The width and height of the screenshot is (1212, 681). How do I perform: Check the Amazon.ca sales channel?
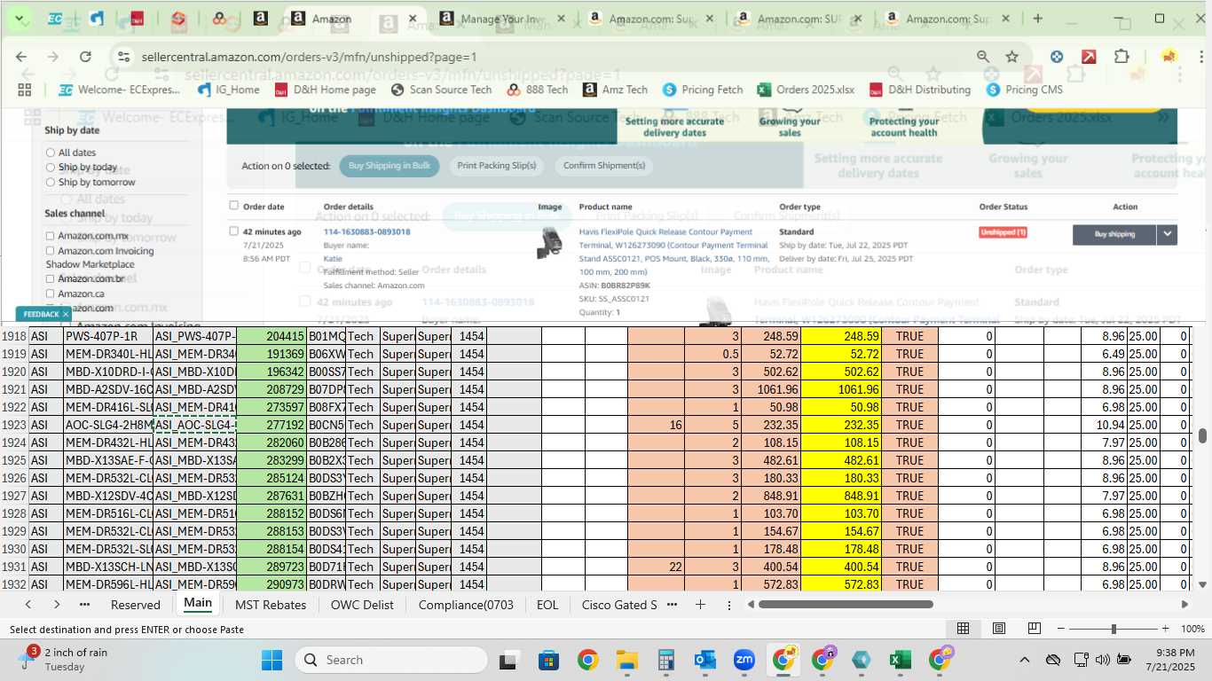pos(51,294)
